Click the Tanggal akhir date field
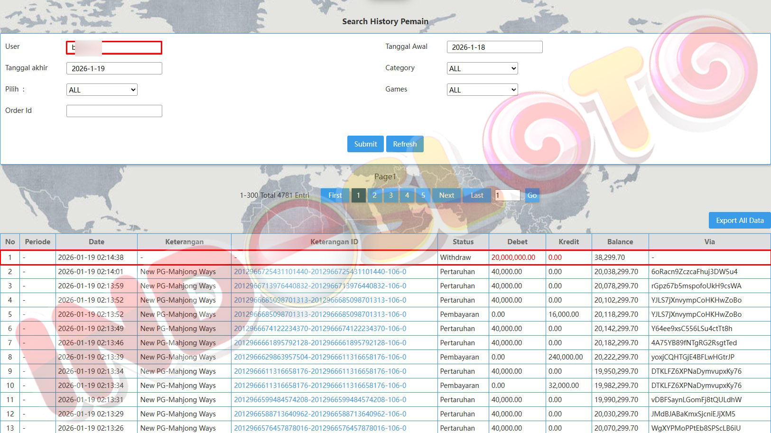The width and height of the screenshot is (771, 433). (114, 69)
